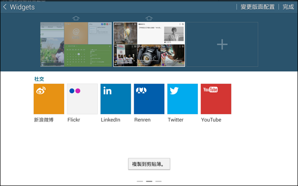Image resolution: width=298 pixels, height=186 pixels.
Task: Add the Flickr widget tile
Action: tap(82, 99)
